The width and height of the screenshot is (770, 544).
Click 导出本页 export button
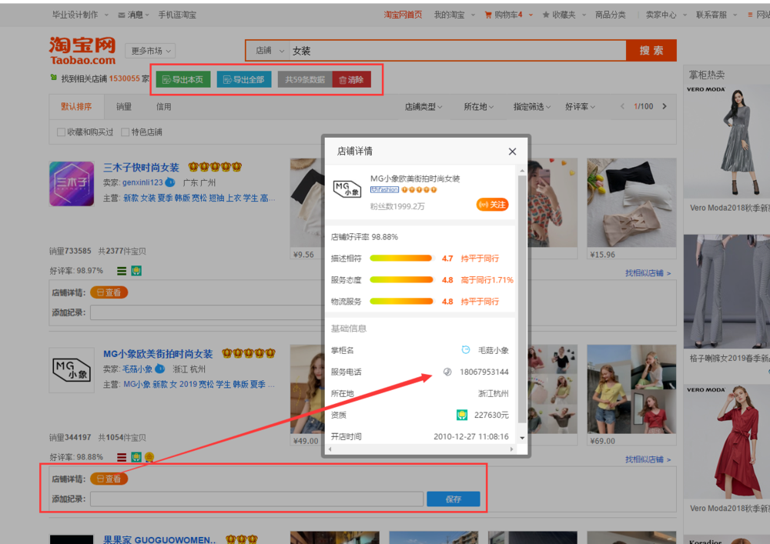(x=183, y=79)
